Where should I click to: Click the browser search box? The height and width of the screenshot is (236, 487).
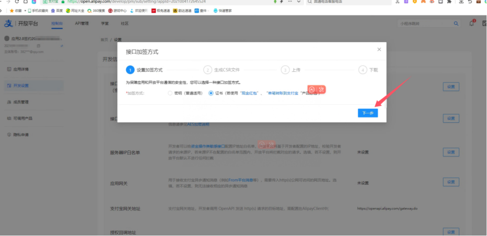click(x=349, y=2)
